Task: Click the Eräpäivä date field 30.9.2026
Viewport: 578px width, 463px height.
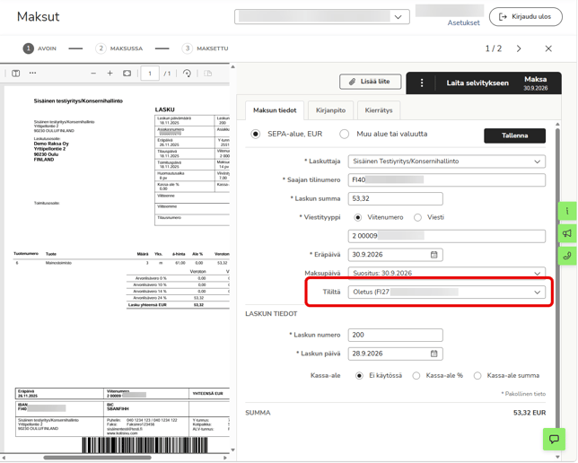Action: pyautogui.click(x=395, y=255)
